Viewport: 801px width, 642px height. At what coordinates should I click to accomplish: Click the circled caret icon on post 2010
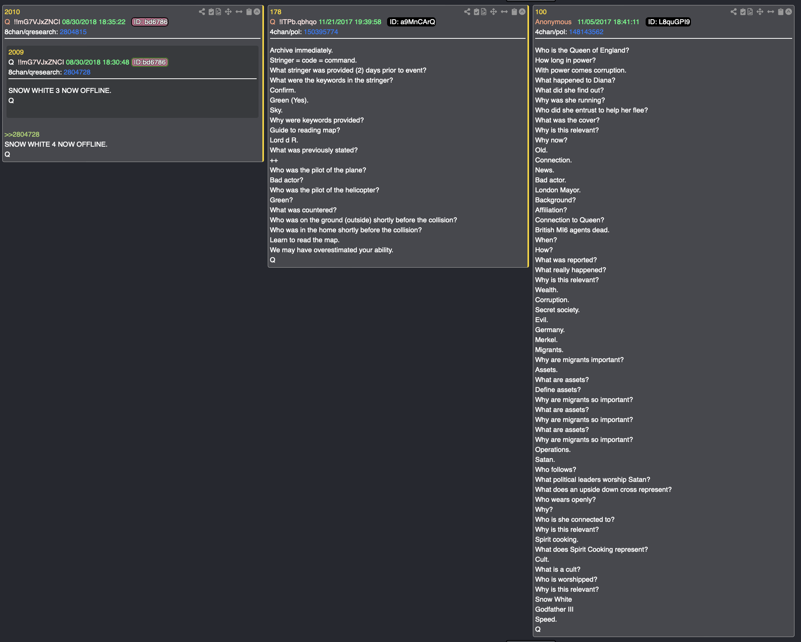click(257, 12)
